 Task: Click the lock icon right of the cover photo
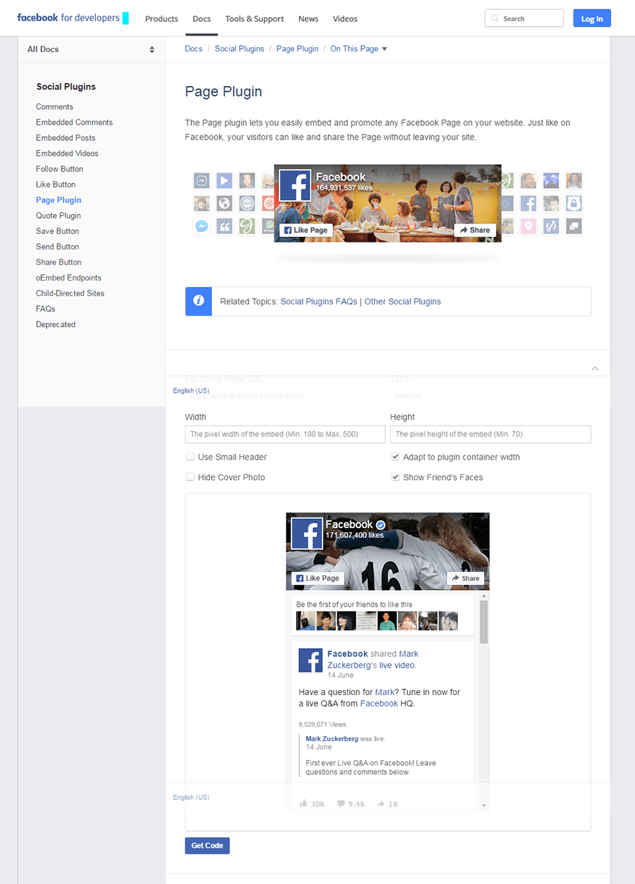tap(574, 203)
